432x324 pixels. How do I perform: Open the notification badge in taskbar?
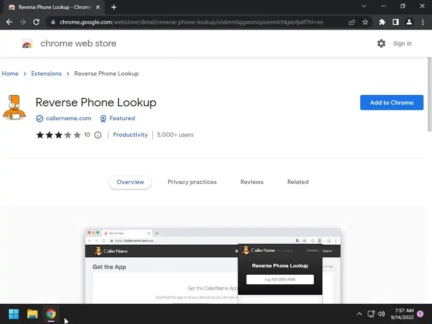(x=420, y=314)
